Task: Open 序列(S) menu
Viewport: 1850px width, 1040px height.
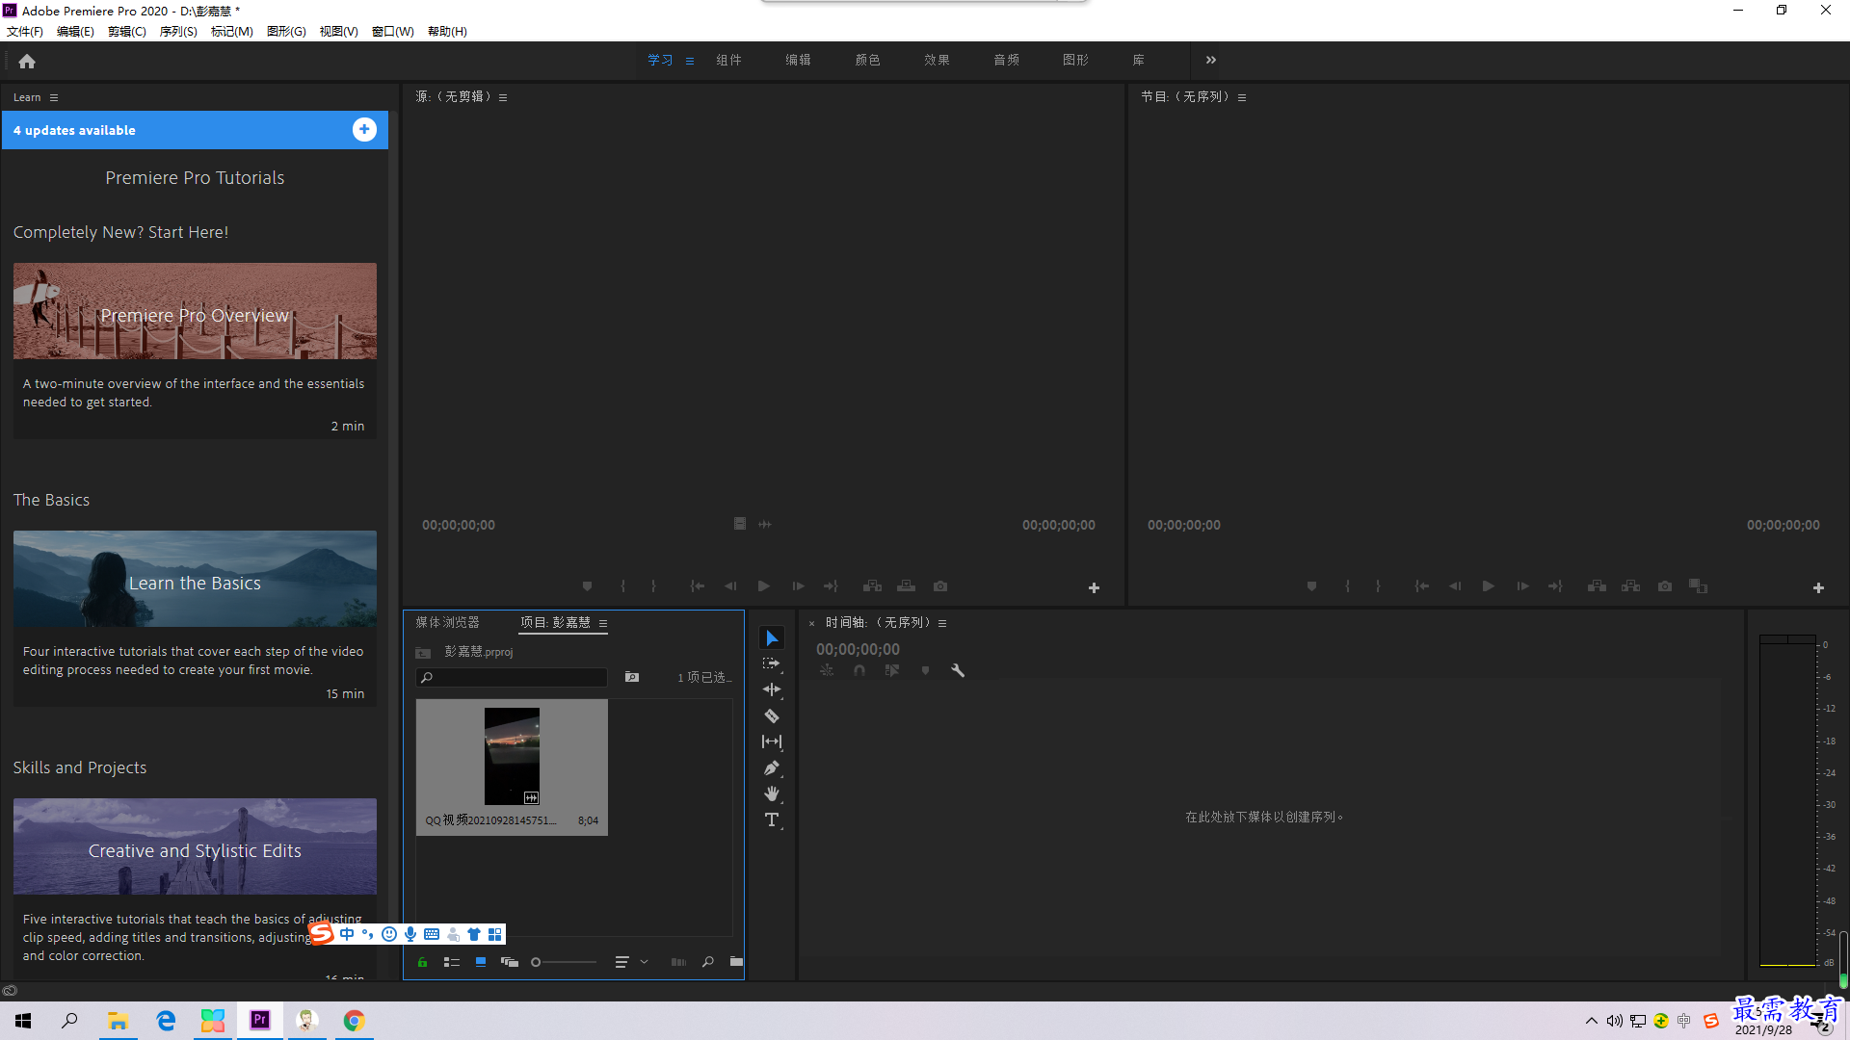Action: [178, 32]
